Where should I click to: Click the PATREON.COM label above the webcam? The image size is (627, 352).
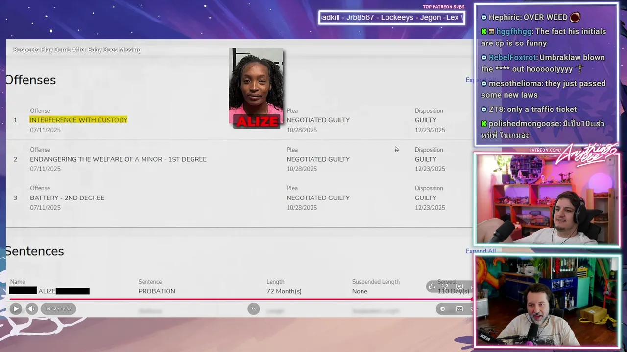[545, 150]
